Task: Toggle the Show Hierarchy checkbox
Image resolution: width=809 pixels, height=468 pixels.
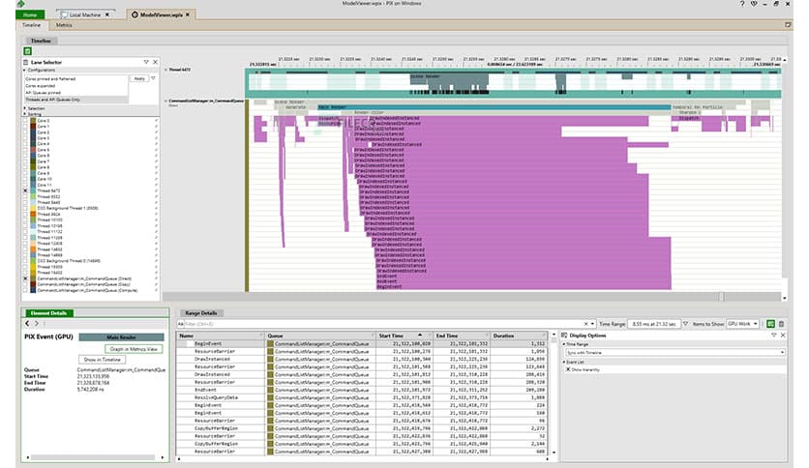Action: pos(568,369)
